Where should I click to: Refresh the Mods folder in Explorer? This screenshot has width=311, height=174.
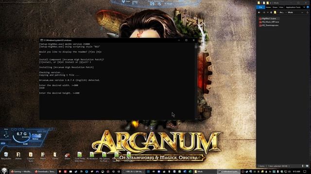[x=308, y=13]
